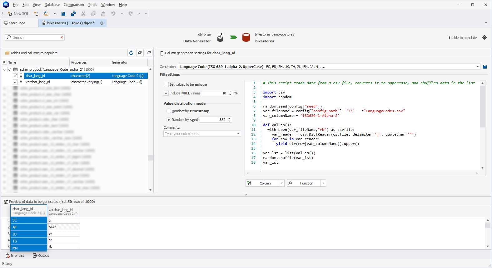Click the '1 table to populate' link
Viewport: 492px width, 268px height.
coord(462,38)
